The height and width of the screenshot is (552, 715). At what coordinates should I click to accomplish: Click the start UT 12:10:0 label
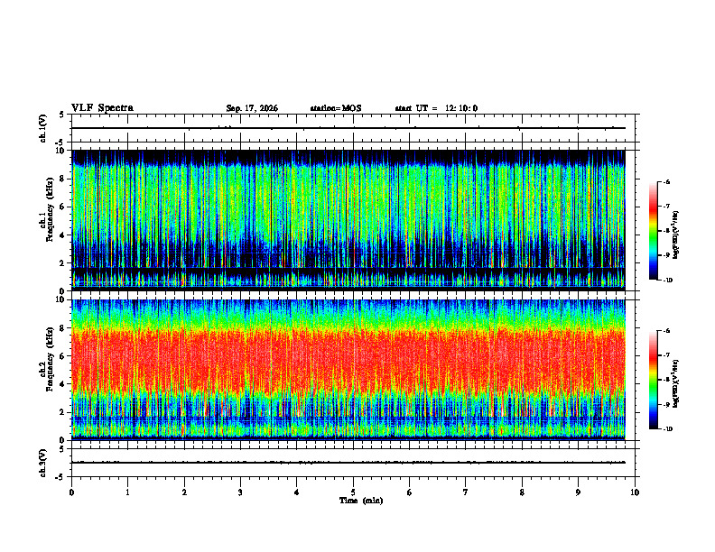click(436, 108)
